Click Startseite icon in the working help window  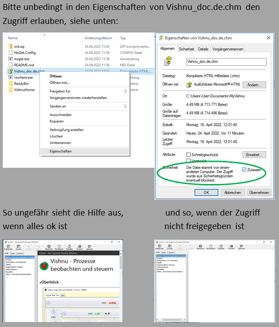click(69, 247)
